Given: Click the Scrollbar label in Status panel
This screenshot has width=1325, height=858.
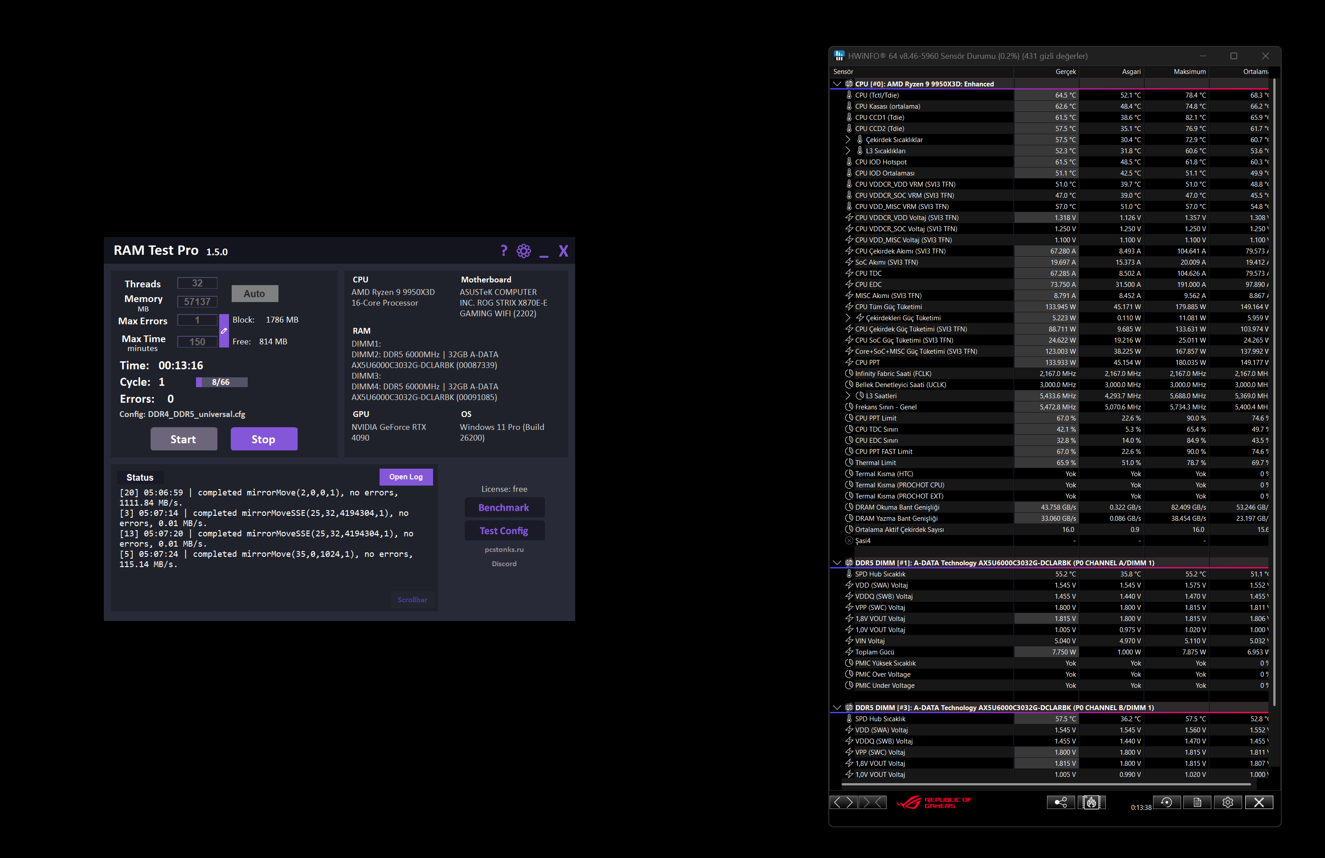Looking at the screenshot, I should click(413, 600).
